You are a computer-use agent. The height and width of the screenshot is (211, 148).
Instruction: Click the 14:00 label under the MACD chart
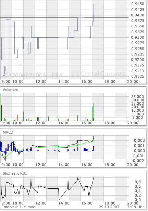[x=64, y=165]
